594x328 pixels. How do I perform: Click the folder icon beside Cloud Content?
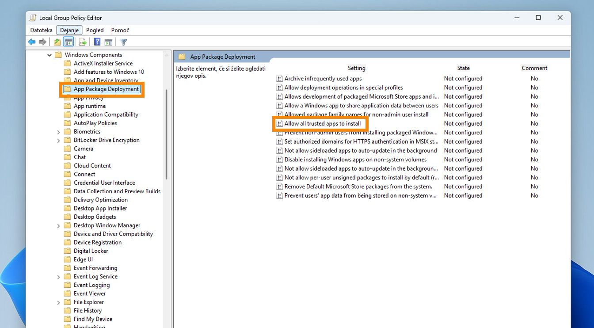point(67,165)
